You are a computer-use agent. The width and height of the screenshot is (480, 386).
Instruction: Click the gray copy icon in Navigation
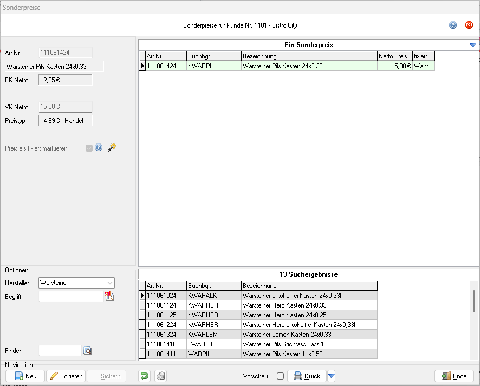click(x=160, y=376)
